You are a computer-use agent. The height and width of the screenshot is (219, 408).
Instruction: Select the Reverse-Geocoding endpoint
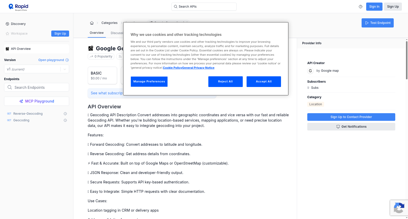[28, 114]
